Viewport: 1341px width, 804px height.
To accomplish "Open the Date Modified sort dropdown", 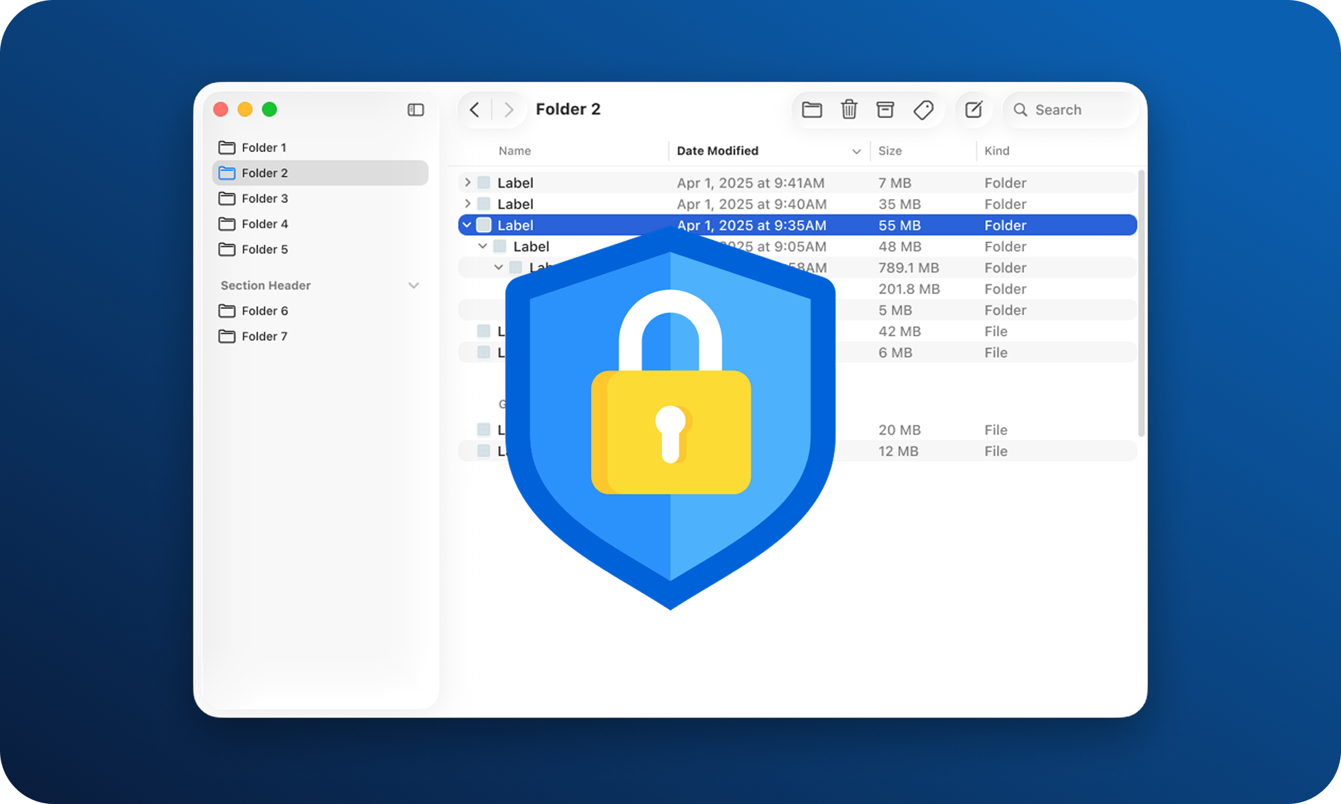I will coord(856,151).
